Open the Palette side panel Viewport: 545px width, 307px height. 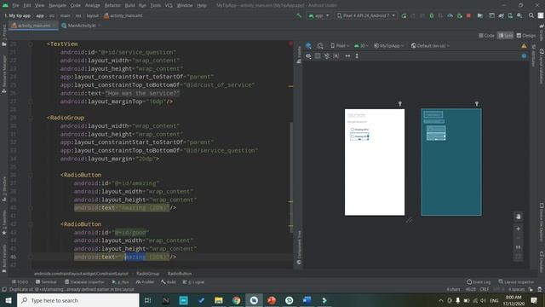299,55
